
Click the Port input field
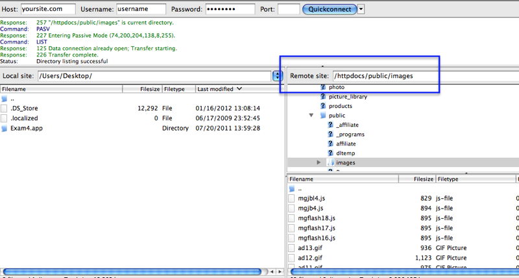289,9
